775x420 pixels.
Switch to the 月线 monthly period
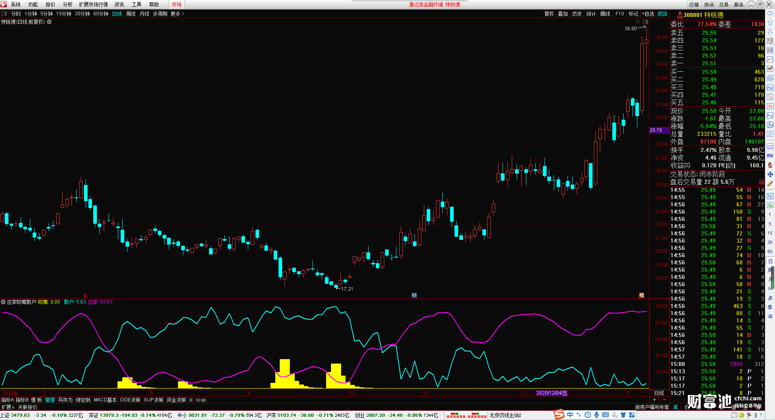145,14
